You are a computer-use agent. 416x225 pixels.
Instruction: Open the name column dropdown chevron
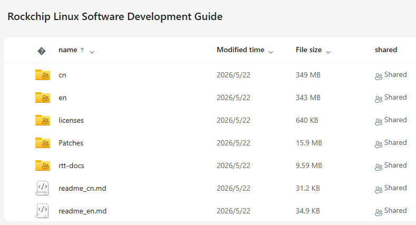click(x=92, y=52)
